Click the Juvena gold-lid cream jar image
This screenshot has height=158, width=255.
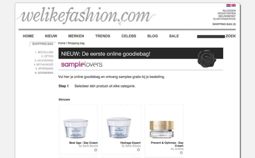point(161,129)
